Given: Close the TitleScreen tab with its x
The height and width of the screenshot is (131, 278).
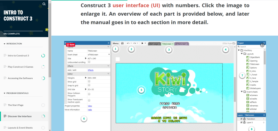Looking at the screenshot, I should 173,44.
